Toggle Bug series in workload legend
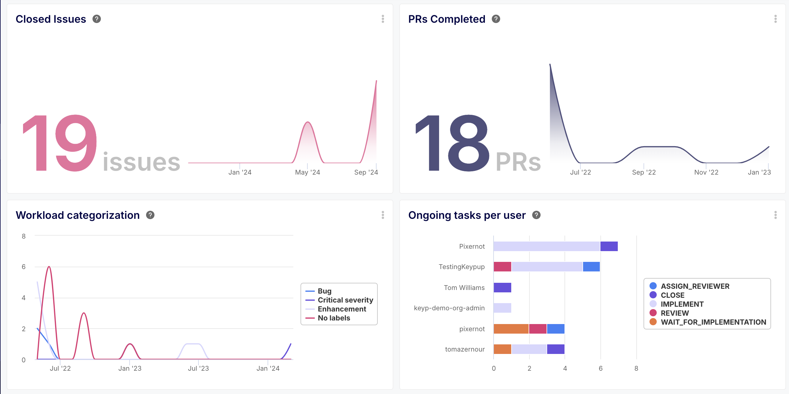This screenshot has height=394, width=789. 324,291
